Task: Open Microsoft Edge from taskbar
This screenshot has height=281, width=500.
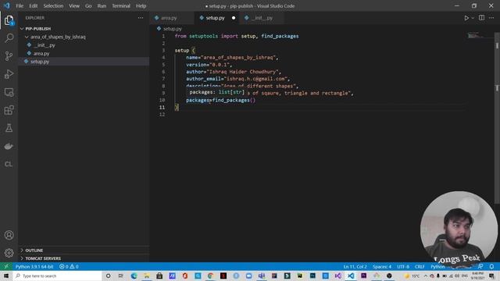Action: (x=134, y=276)
